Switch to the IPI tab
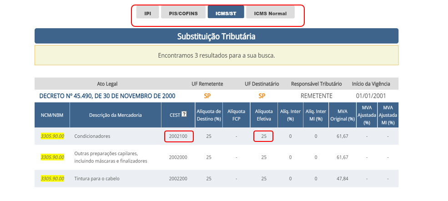Image resolution: width=448 pixels, height=201 pixels. click(148, 13)
